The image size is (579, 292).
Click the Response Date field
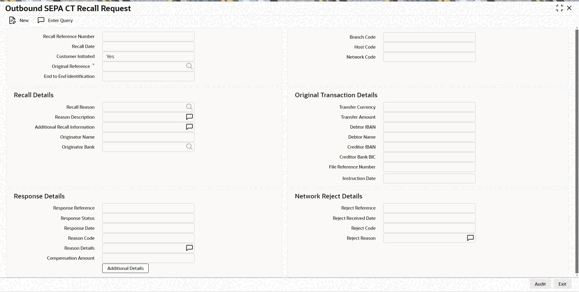(148, 228)
